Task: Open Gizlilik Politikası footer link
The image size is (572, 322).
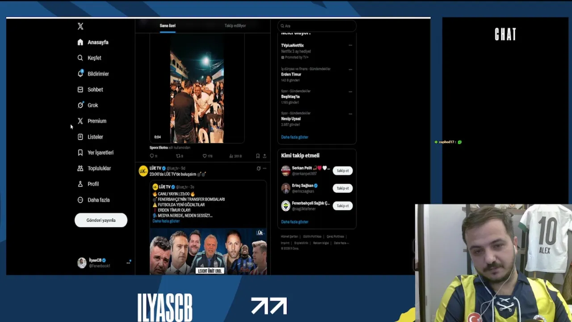Action: coord(312,237)
